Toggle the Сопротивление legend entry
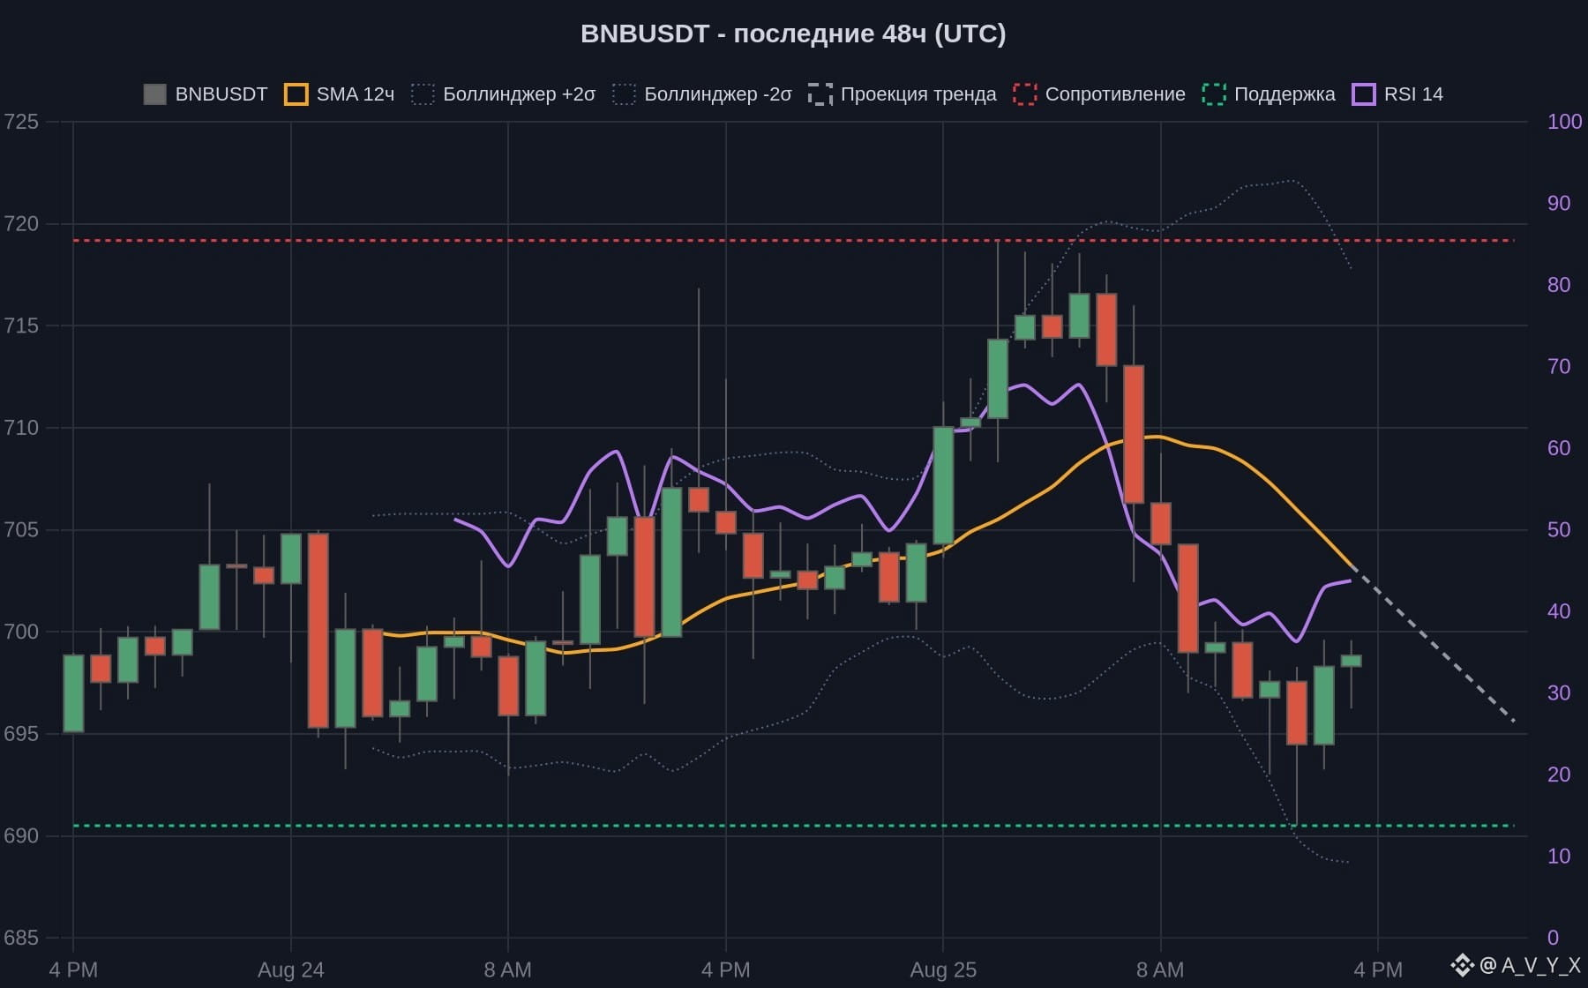This screenshot has height=988, width=1588. 1099,94
